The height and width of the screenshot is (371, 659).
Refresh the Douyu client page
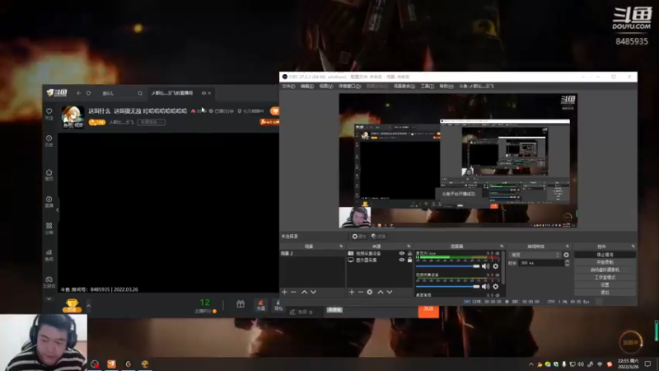[x=89, y=93]
